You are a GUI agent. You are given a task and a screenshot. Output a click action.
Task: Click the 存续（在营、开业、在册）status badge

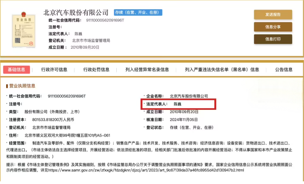(x=138, y=13)
